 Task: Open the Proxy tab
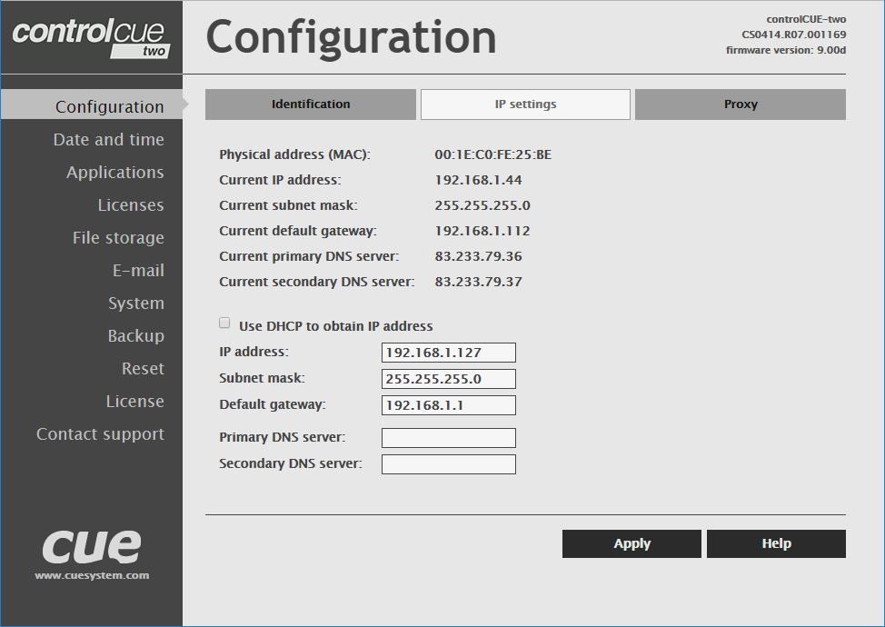pos(741,104)
